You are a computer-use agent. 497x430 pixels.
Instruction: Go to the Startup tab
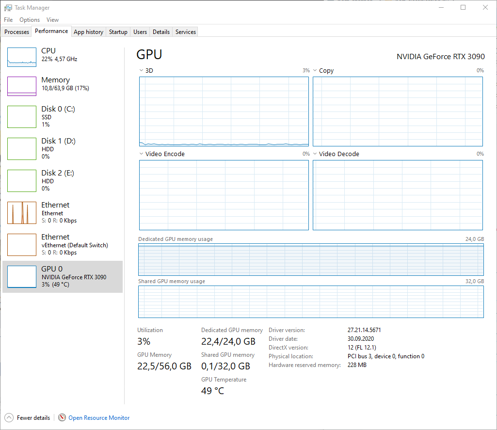click(x=118, y=32)
